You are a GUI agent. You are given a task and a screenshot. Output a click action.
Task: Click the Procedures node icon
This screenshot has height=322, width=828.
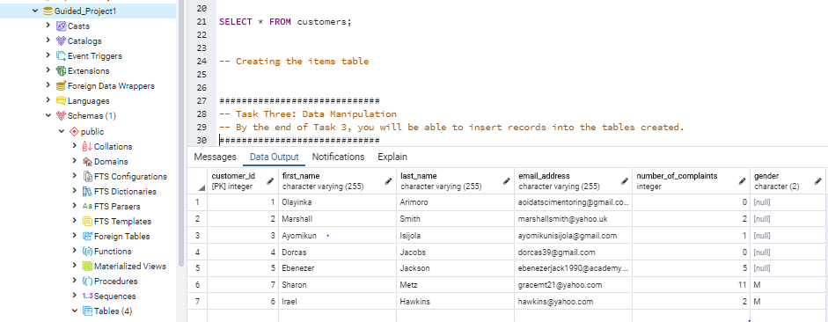pos(88,281)
